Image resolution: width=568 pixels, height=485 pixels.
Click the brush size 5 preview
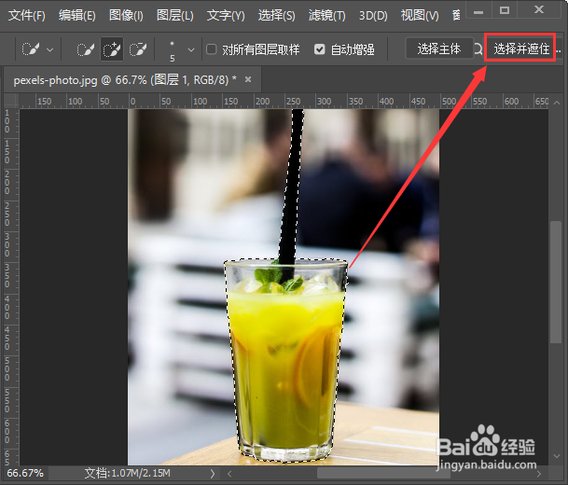coord(172,50)
